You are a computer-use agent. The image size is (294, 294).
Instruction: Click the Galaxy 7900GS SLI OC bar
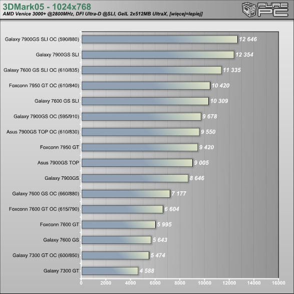tap(160, 40)
